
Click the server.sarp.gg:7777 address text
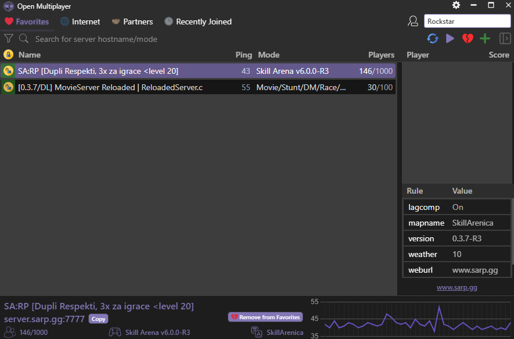[44, 319]
